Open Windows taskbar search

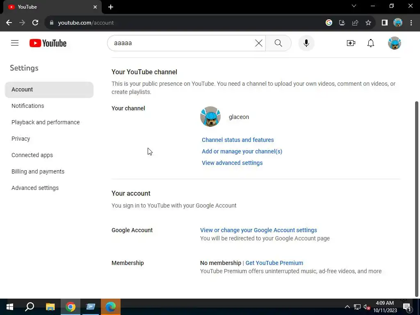[x=30, y=307]
